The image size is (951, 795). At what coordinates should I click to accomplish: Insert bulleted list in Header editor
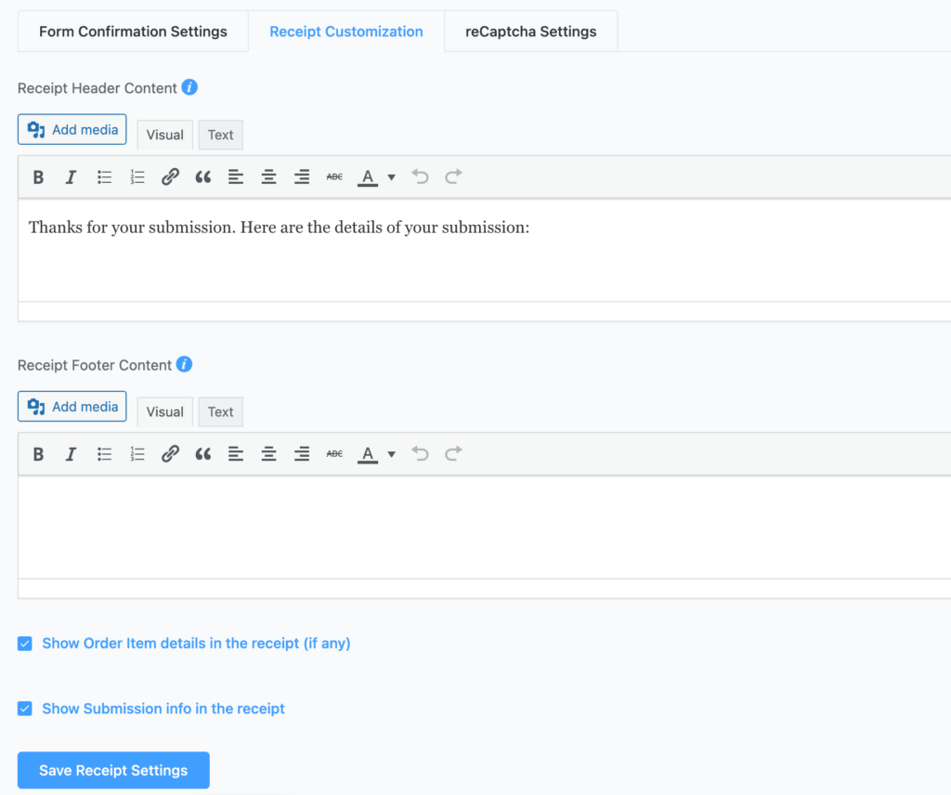coord(104,177)
